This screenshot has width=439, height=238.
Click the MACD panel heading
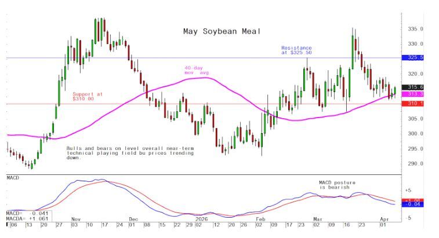[13, 177]
